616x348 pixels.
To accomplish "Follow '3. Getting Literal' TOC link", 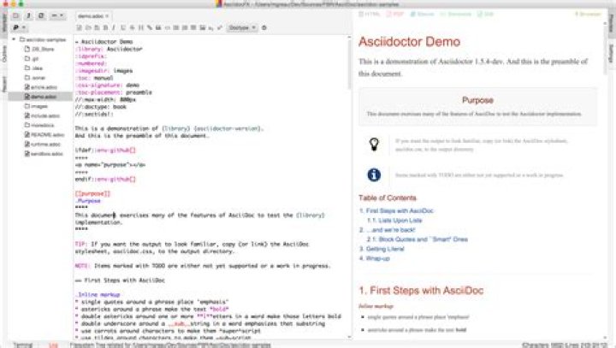I will (382, 249).
